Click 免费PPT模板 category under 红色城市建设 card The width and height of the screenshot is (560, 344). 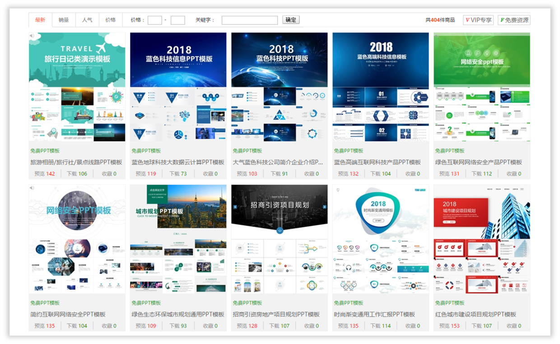(449, 303)
